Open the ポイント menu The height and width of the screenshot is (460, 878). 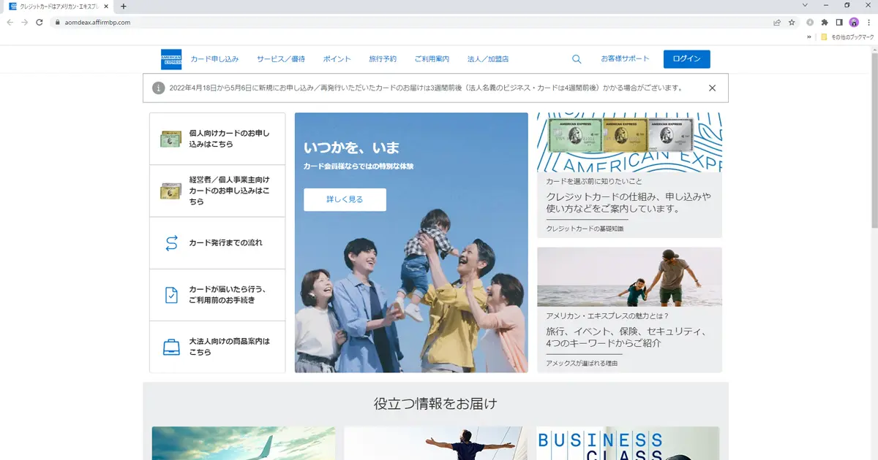point(337,59)
